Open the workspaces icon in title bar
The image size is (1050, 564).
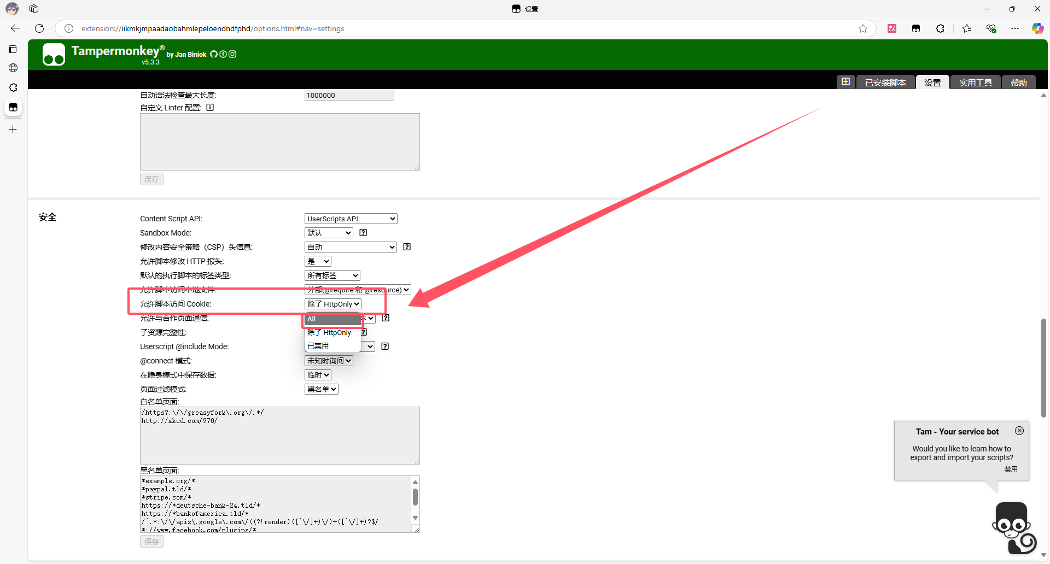point(34,9)
